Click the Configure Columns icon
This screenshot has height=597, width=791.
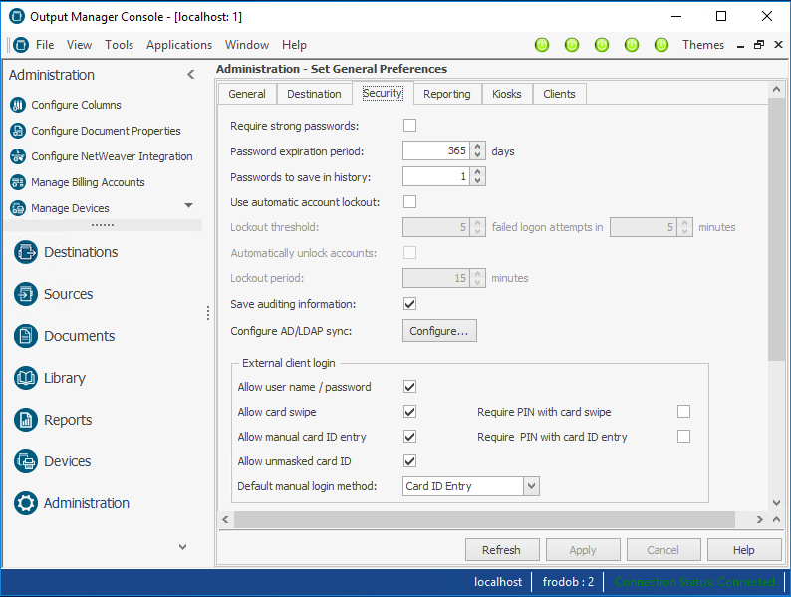coord(18,105)
